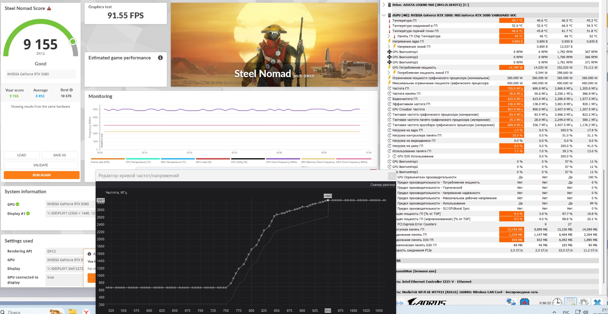Show hidden tray icons chevron
This screenshot has width=608, height=314.
pyautogui.click(x=554, y=312)
